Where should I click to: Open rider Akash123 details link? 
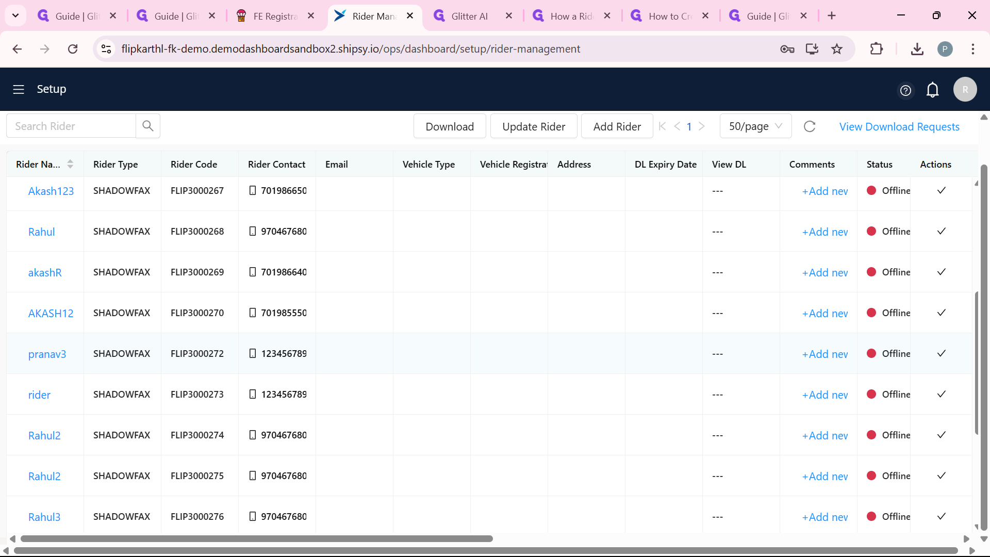point(51,191)
